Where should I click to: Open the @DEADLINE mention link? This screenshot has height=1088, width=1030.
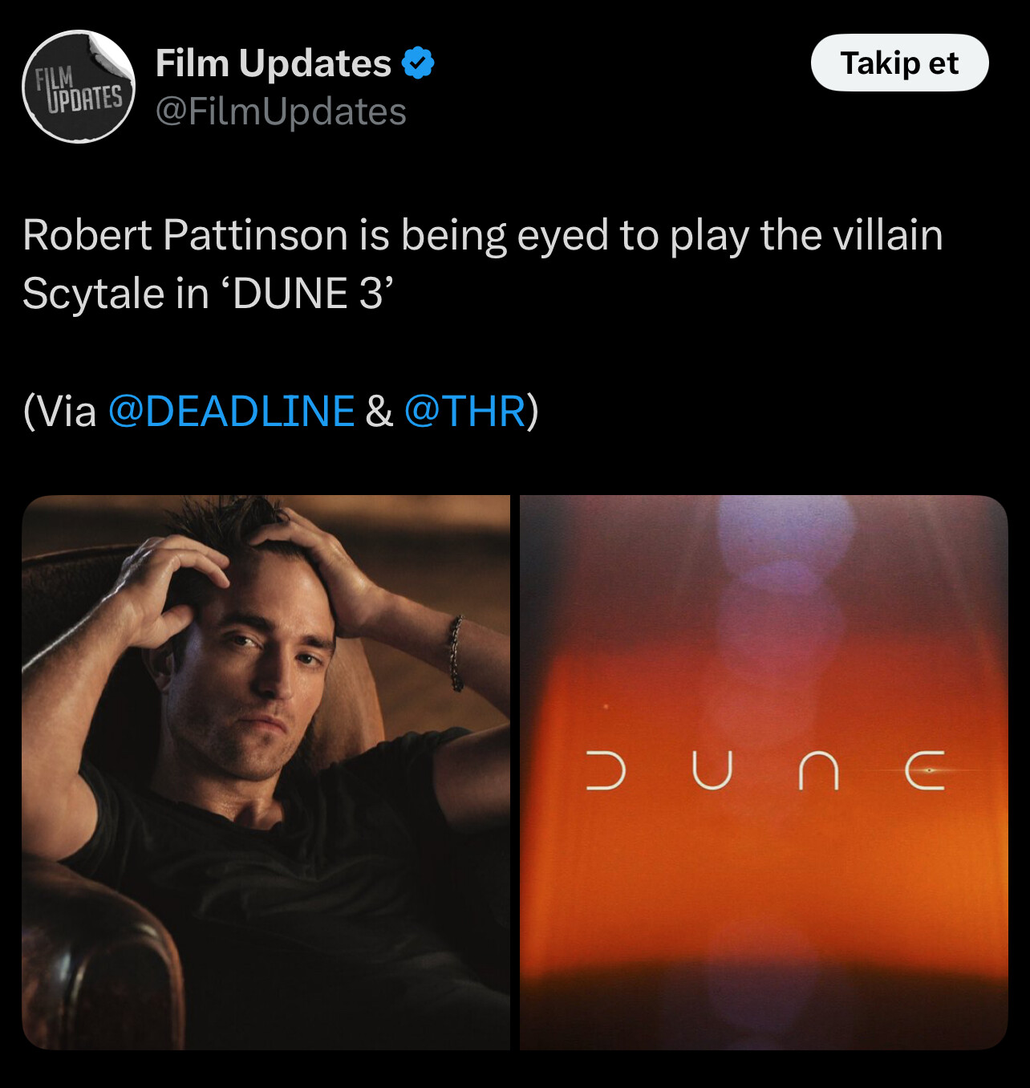coord(231,411)
